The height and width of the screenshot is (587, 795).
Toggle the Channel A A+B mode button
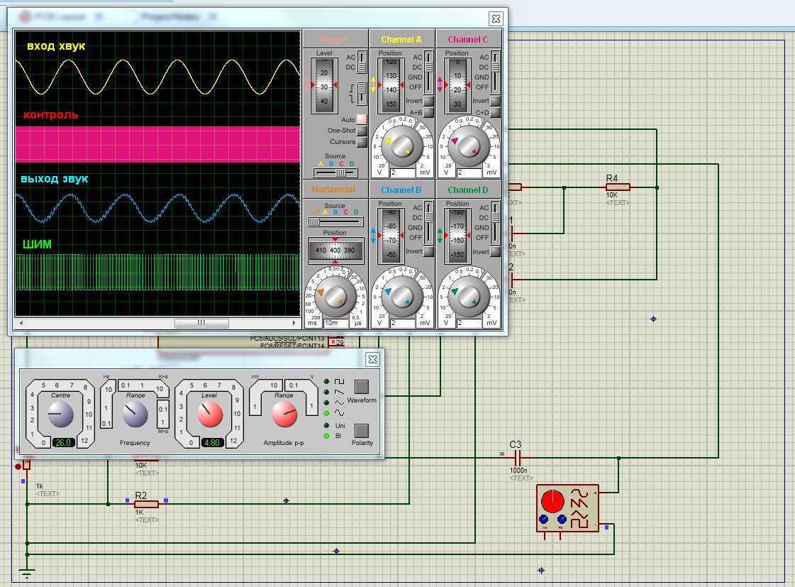pos(428,113)
